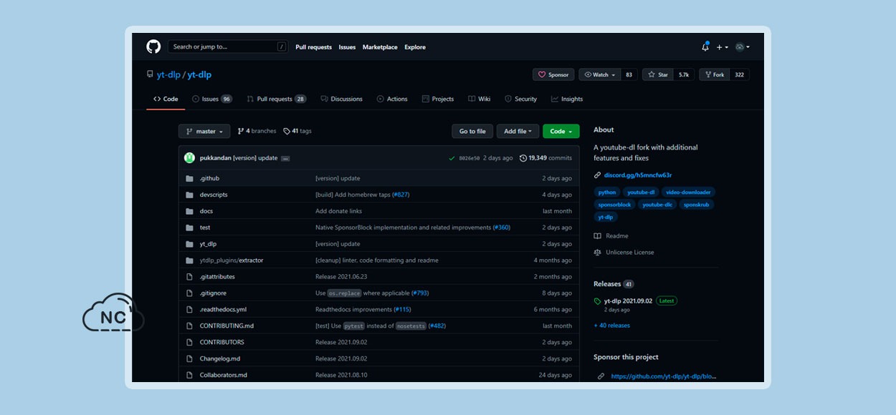Viewport: 896px width, 415px height.
Task: Click the green check status icon
Action: [x=452, y=158]
